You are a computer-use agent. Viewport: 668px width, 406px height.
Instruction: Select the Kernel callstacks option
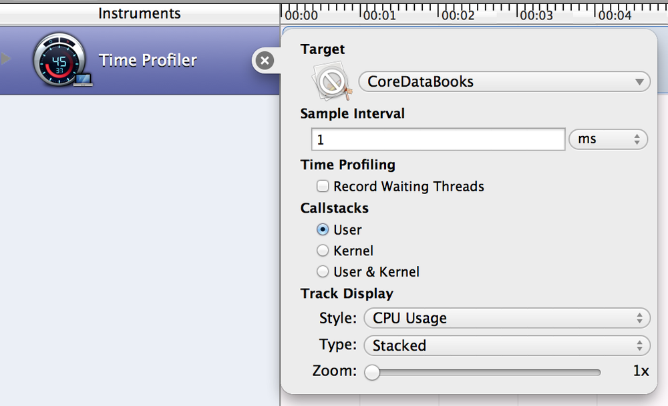click(323, 251)
